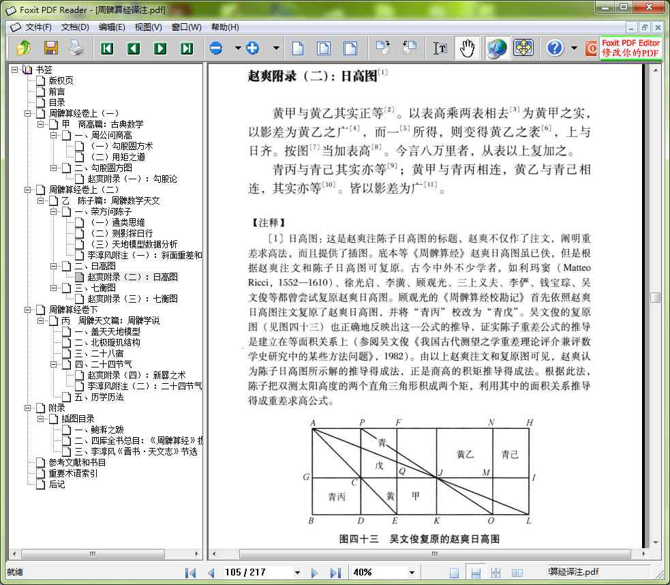Switch to continuous page layout in status bar
Screen dimensions: 670x585
476,573
